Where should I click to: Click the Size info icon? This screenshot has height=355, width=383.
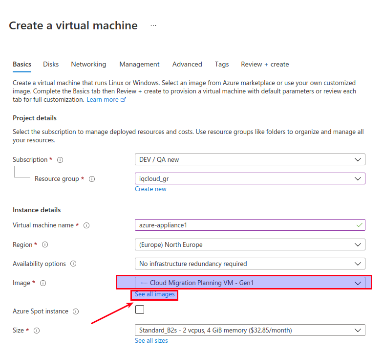[x=37, y=331]
